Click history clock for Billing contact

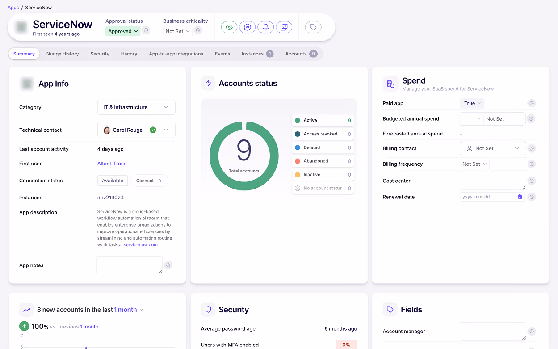532,148
